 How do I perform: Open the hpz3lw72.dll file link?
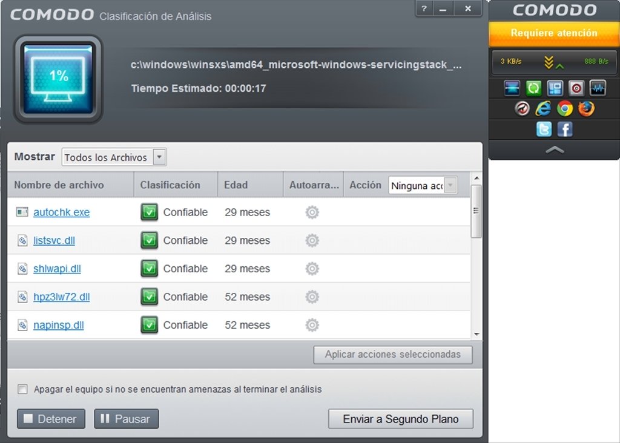click(x=62, y=297)
